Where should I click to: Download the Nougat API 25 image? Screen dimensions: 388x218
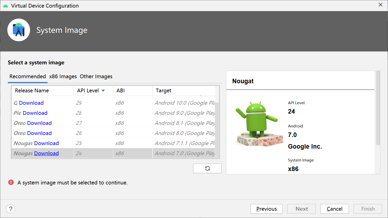(46, 143)
